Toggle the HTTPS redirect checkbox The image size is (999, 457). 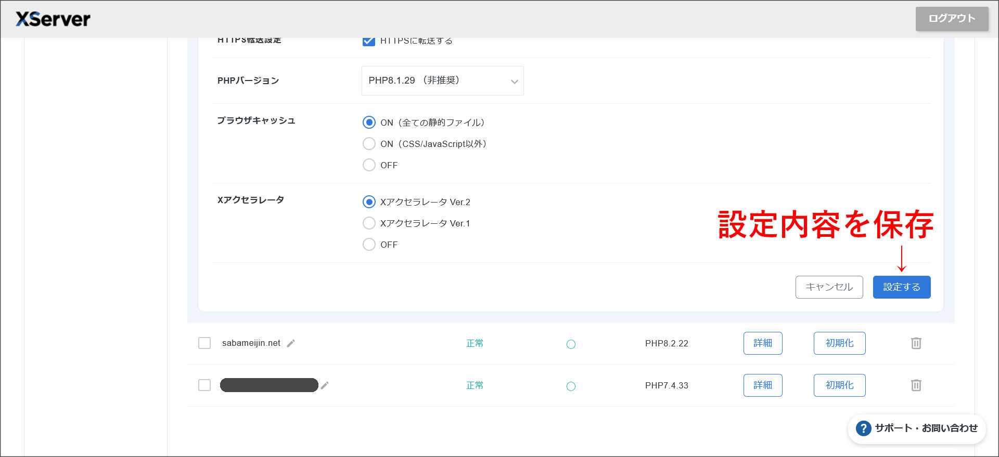point(368,41)
